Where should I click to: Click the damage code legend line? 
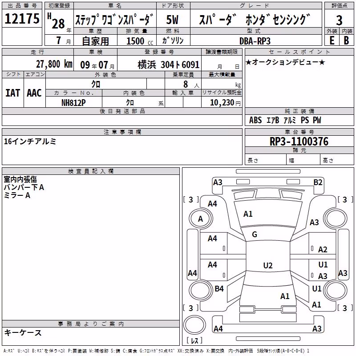point(156,351)
